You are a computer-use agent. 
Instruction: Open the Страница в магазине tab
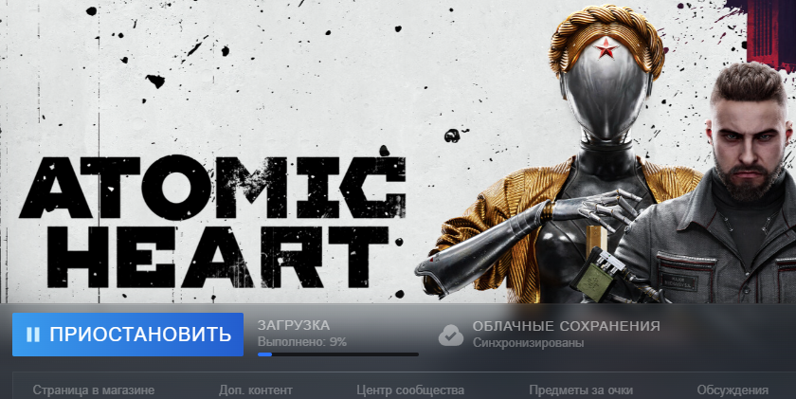tap(94, 390)
